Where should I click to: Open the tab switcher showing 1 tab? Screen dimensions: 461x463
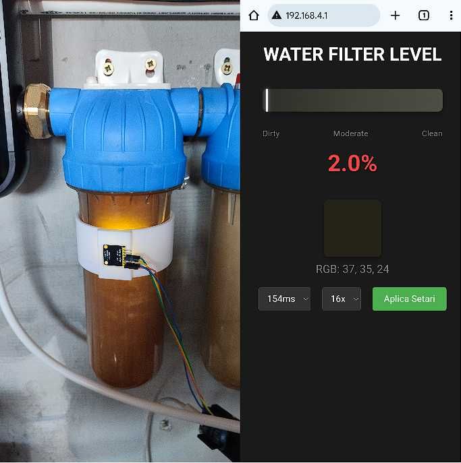pos(423,16)
